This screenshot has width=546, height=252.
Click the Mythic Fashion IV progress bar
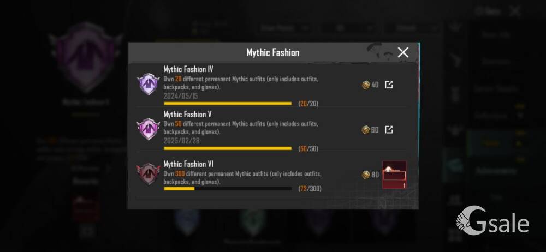(x=228, y=104)
